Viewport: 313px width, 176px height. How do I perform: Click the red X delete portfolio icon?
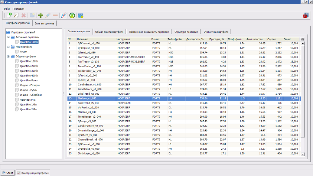coord(23,15)
